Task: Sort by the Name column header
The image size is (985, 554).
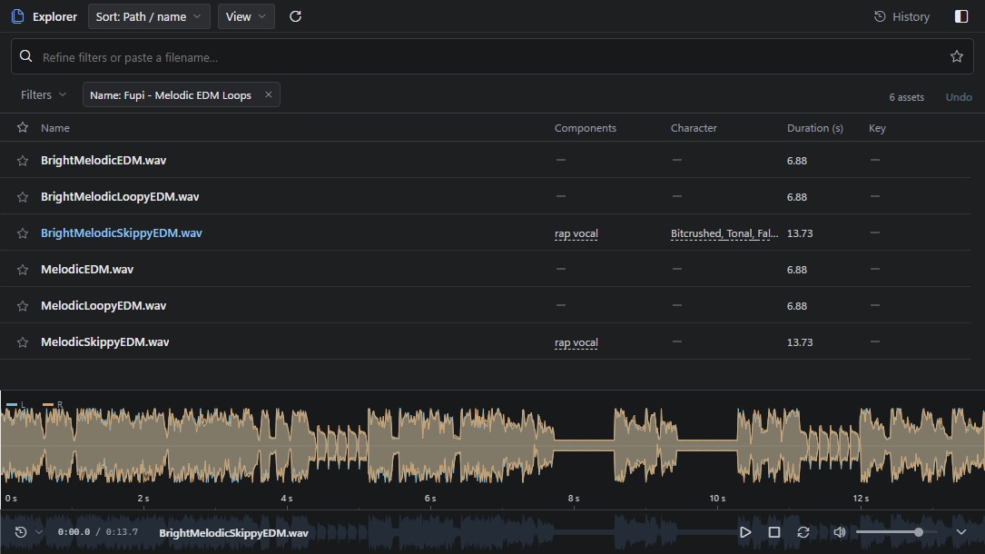Action: (55, 128)
